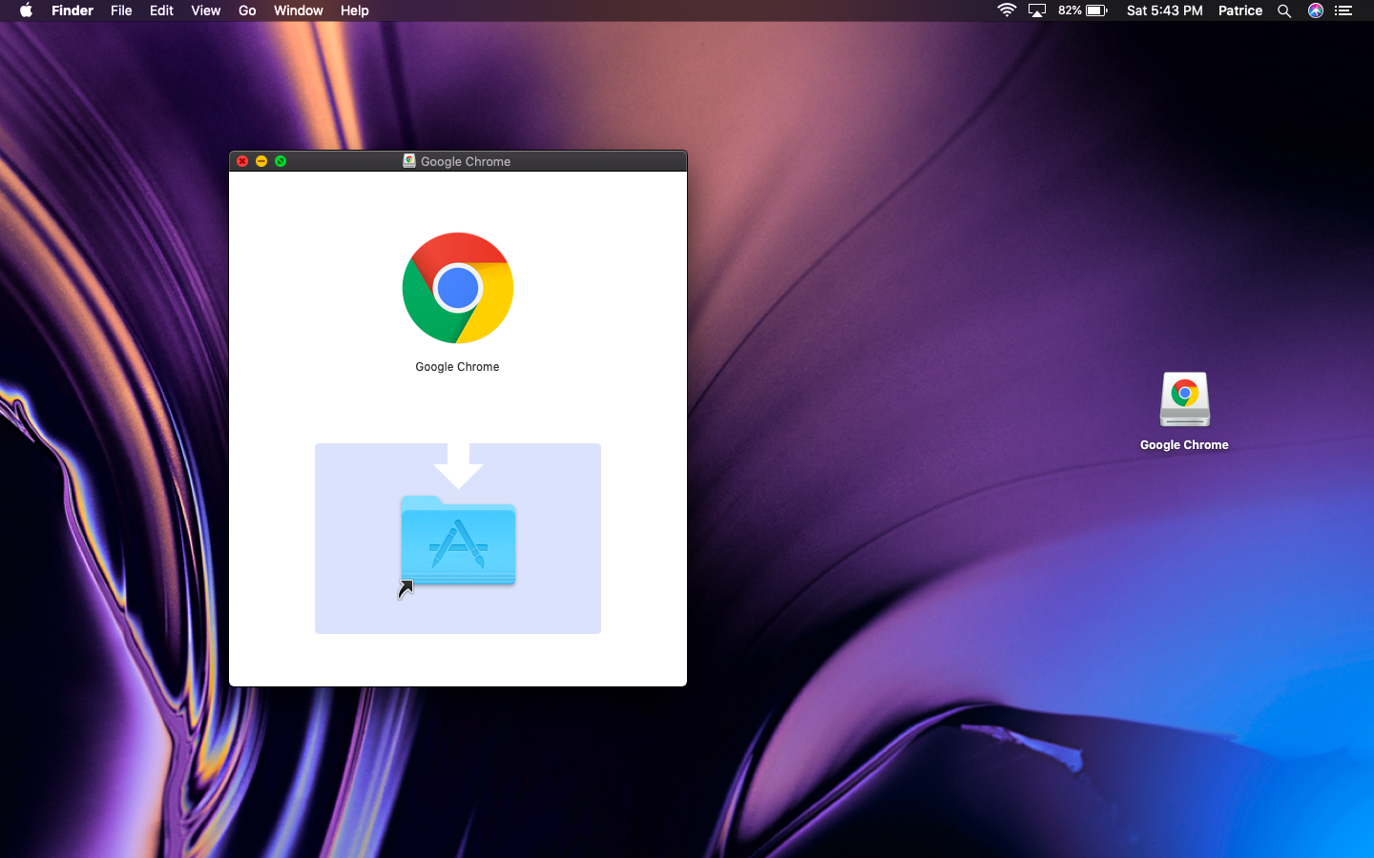Open the Apple menu
The height and width of the screenshot is (858, 1374).
tap(26, 10)
